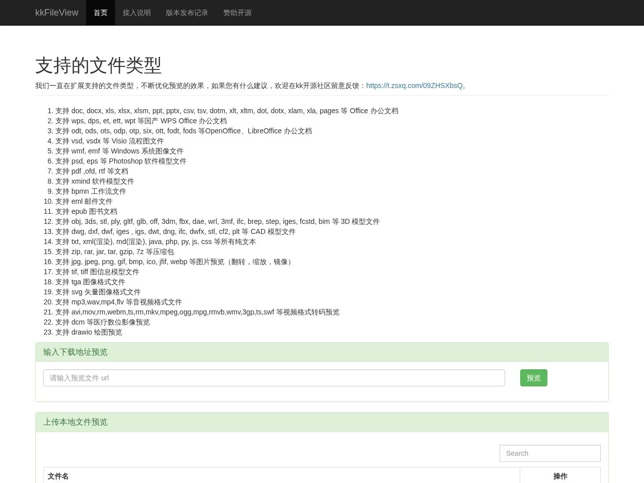Image resolution: width=644 pixels, height=483 pixels.
Task: Click the kkFileView brand logo text
Action: pyautogui.click(x=56, y=13)
